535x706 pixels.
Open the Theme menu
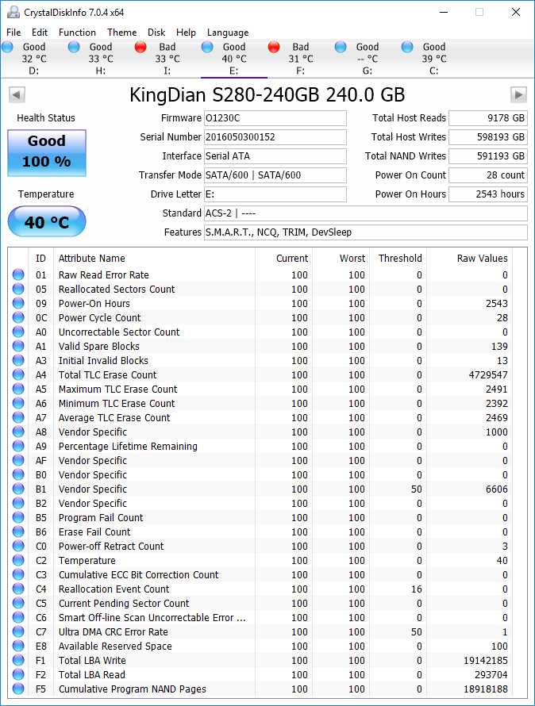coord(121,33)
